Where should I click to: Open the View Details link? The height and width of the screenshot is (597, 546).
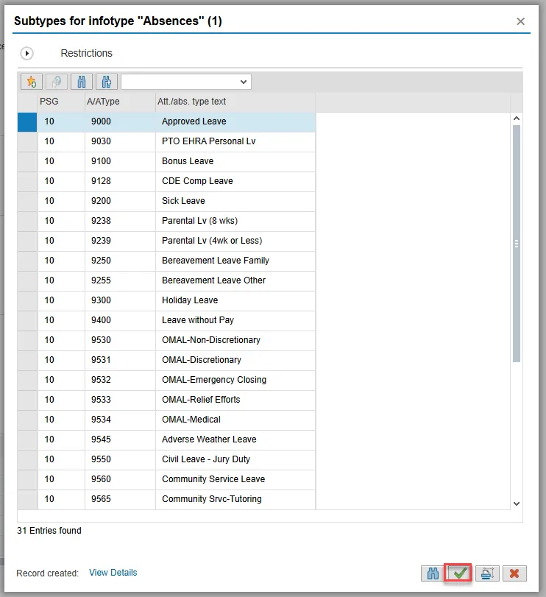[113, 573]
